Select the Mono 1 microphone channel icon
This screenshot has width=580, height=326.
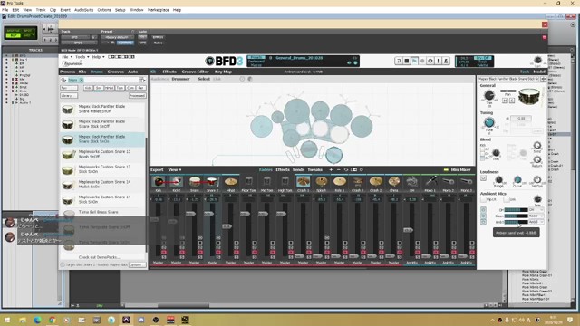point(430,181)
